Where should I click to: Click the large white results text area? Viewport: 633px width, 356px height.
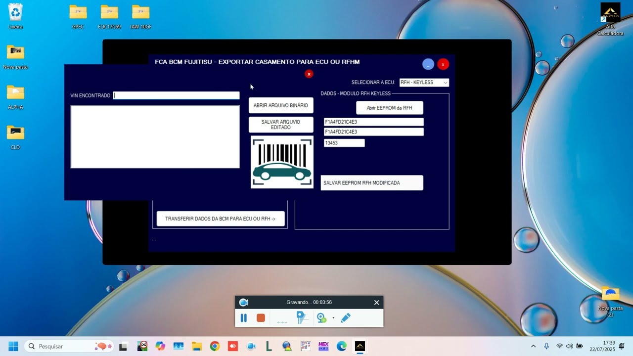(x=155, y=137)
